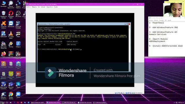This screenshot has width=185, height=104.
Task: Click the Firefox icon pinned on taskbar
Action: [21, 103]
